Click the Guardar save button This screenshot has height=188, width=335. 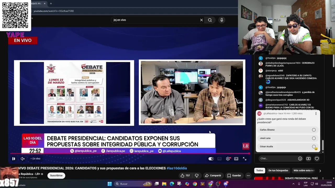[x=234, y=175]
